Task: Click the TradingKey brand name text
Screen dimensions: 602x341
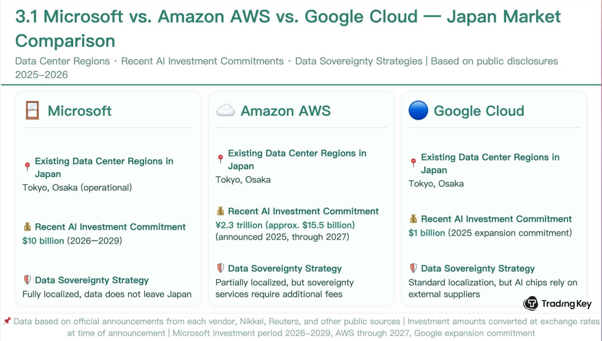Action: tap(566, 304)
